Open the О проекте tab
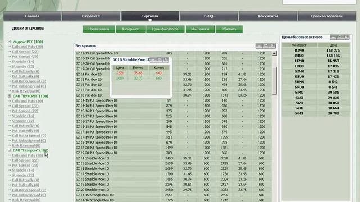This screenshot has width=360, height=202. click(91, 16)
